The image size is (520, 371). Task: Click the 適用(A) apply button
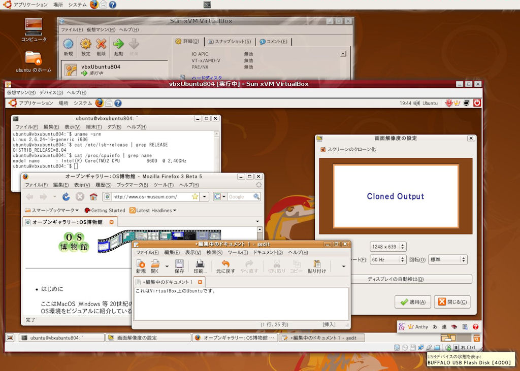tap(413, 302)
